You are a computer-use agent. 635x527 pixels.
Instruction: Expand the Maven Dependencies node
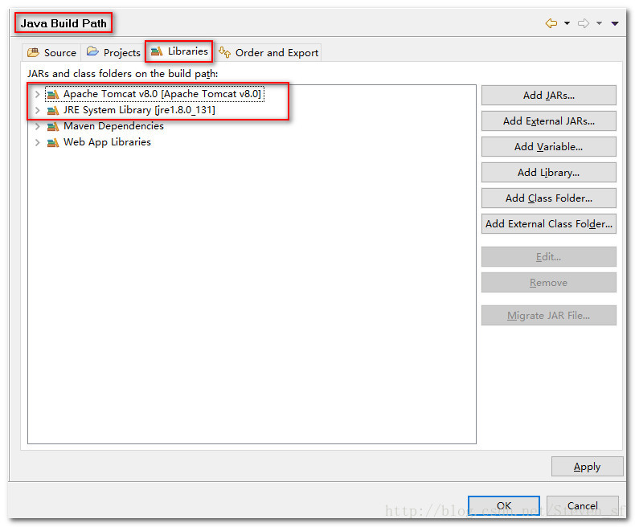click(x=37, y=126)
